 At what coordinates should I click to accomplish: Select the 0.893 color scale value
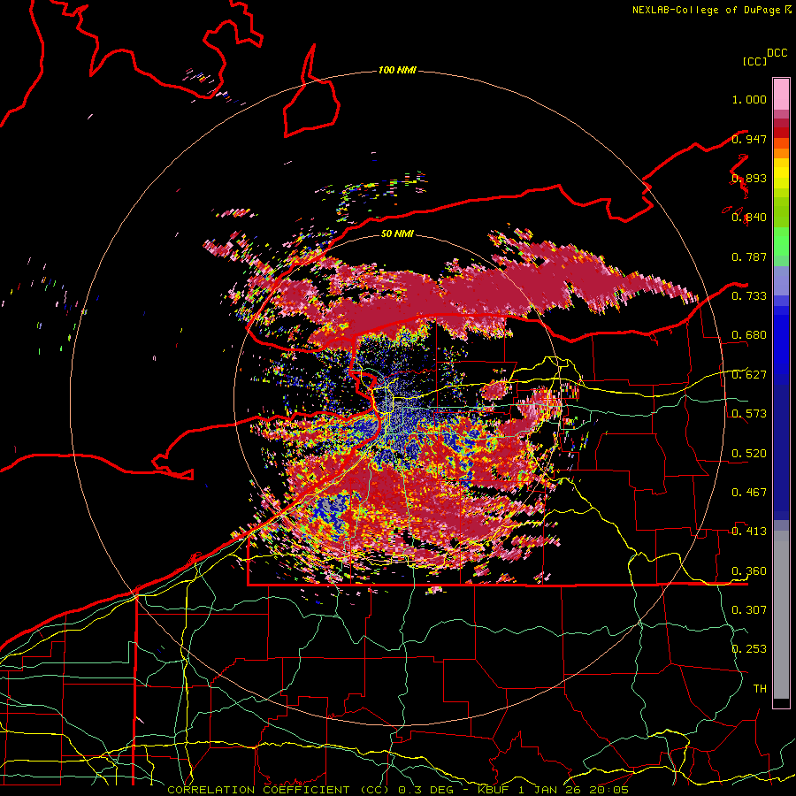pos(749,178)
